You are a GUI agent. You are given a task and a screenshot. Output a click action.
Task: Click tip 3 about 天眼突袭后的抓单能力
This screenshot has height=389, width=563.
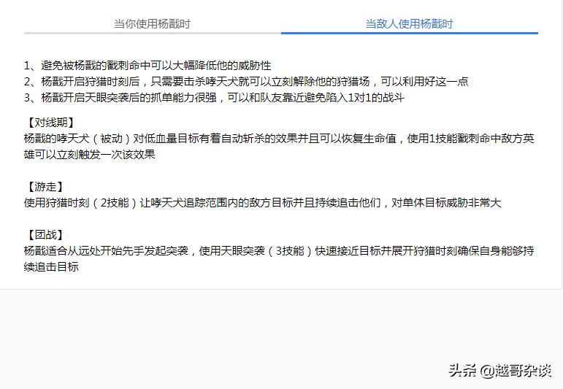pyautogui.click(x=214, y=98)
